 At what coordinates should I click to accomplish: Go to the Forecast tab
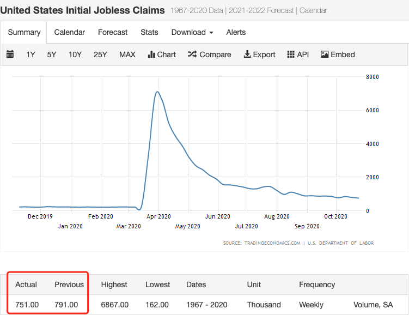click(113, 32)
